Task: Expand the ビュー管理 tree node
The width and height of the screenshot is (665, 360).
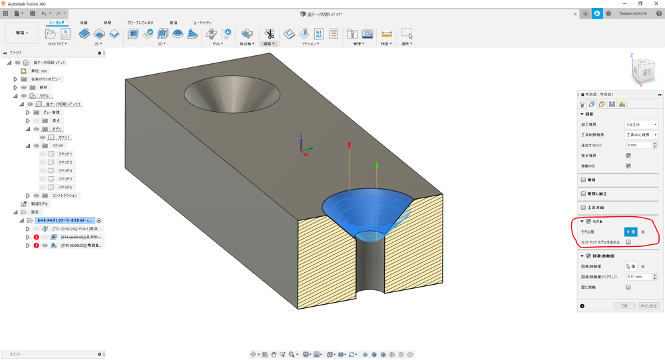Action: pos(28,112)
